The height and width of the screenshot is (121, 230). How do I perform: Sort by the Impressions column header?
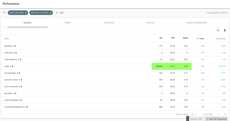coord(221,39)
